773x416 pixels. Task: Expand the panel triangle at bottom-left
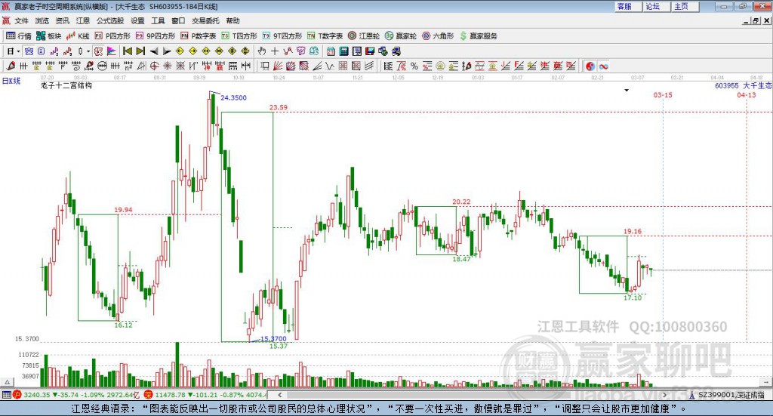click(7, 382)
